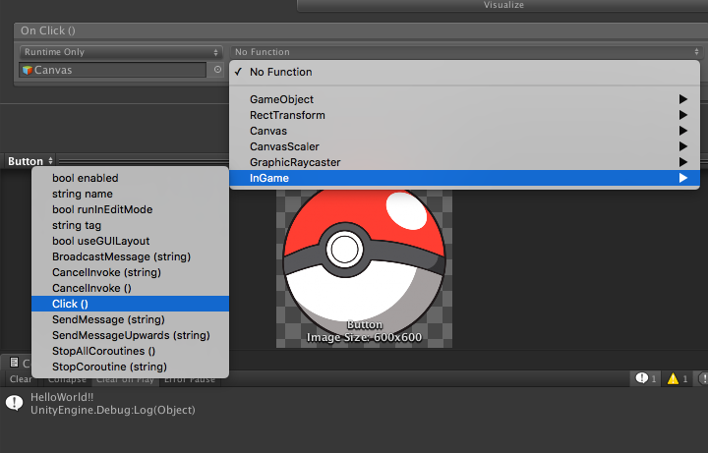
Task: Expand the GameObject submenu
Action: click(464, 99)
